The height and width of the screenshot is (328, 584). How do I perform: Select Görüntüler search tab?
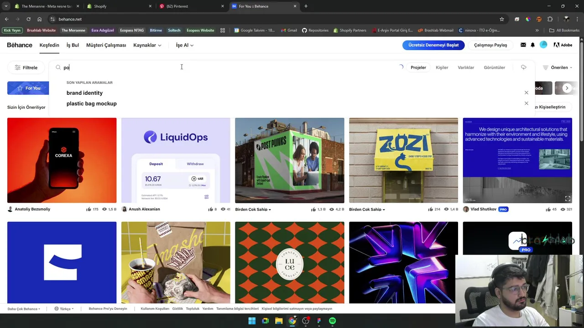[494, 67]
